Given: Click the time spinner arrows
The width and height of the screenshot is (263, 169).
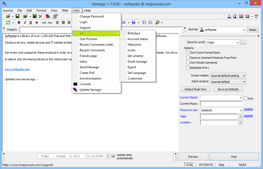Looking at the screenshot, I should tap(108, 156).
